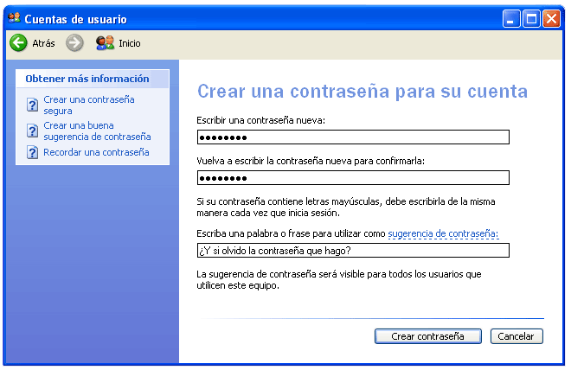Viewport: 571px width, 370px height.
Task: Click help icon beside Crear una contraseña segura
Action: 33,105
